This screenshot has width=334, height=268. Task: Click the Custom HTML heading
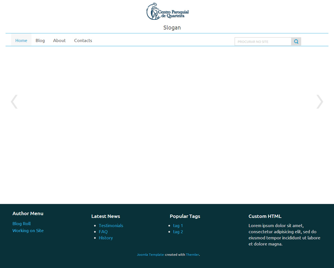pos(265,216)
